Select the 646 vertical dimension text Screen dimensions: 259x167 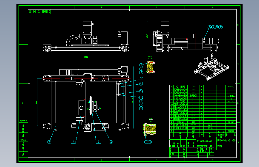point(36,102)
